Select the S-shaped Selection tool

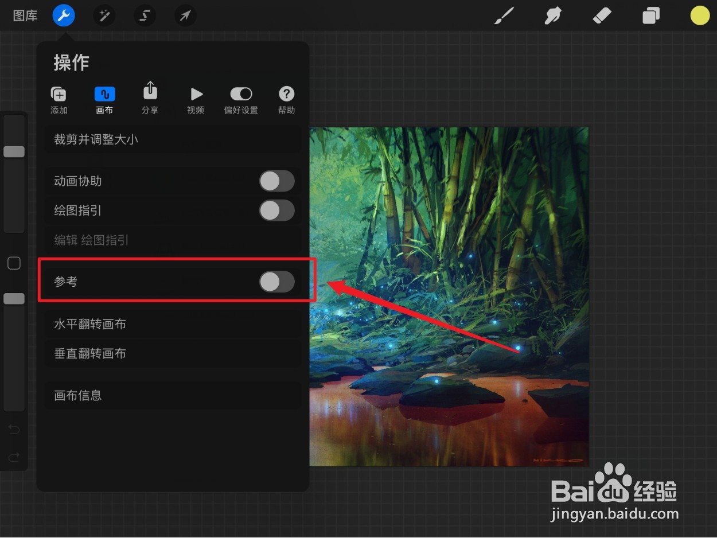[x=145, y=15]
